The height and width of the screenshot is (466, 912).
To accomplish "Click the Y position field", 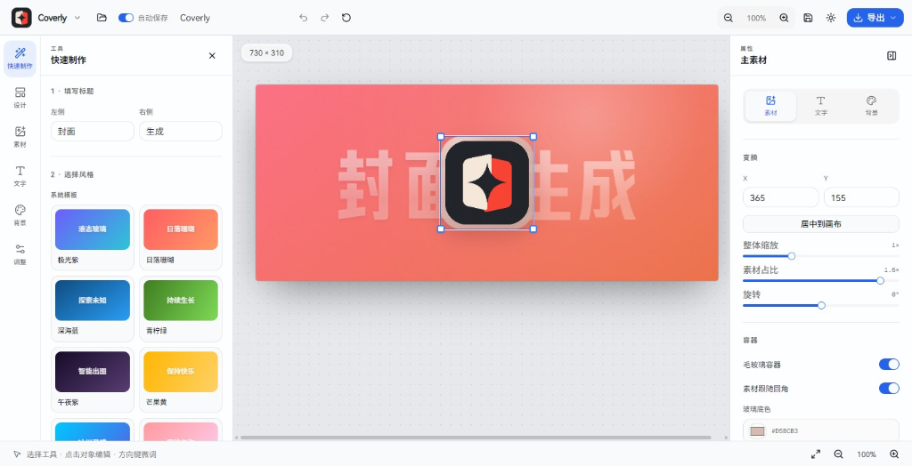I will pyautogui.click(x=861, y=197).
